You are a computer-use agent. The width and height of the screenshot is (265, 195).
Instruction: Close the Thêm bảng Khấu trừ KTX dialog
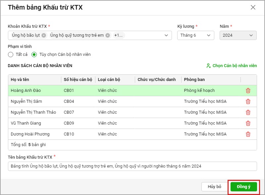(253, 7)
